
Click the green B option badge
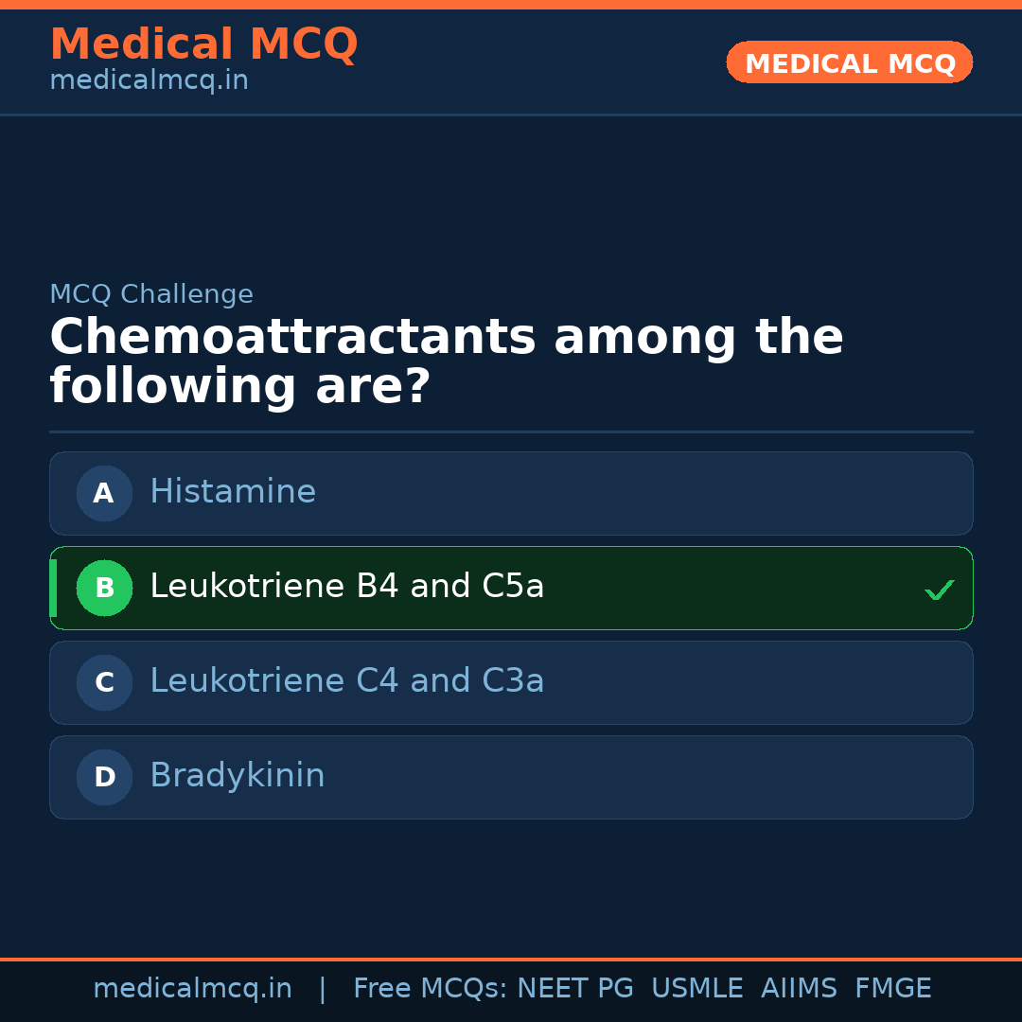[x=104, y=588]
